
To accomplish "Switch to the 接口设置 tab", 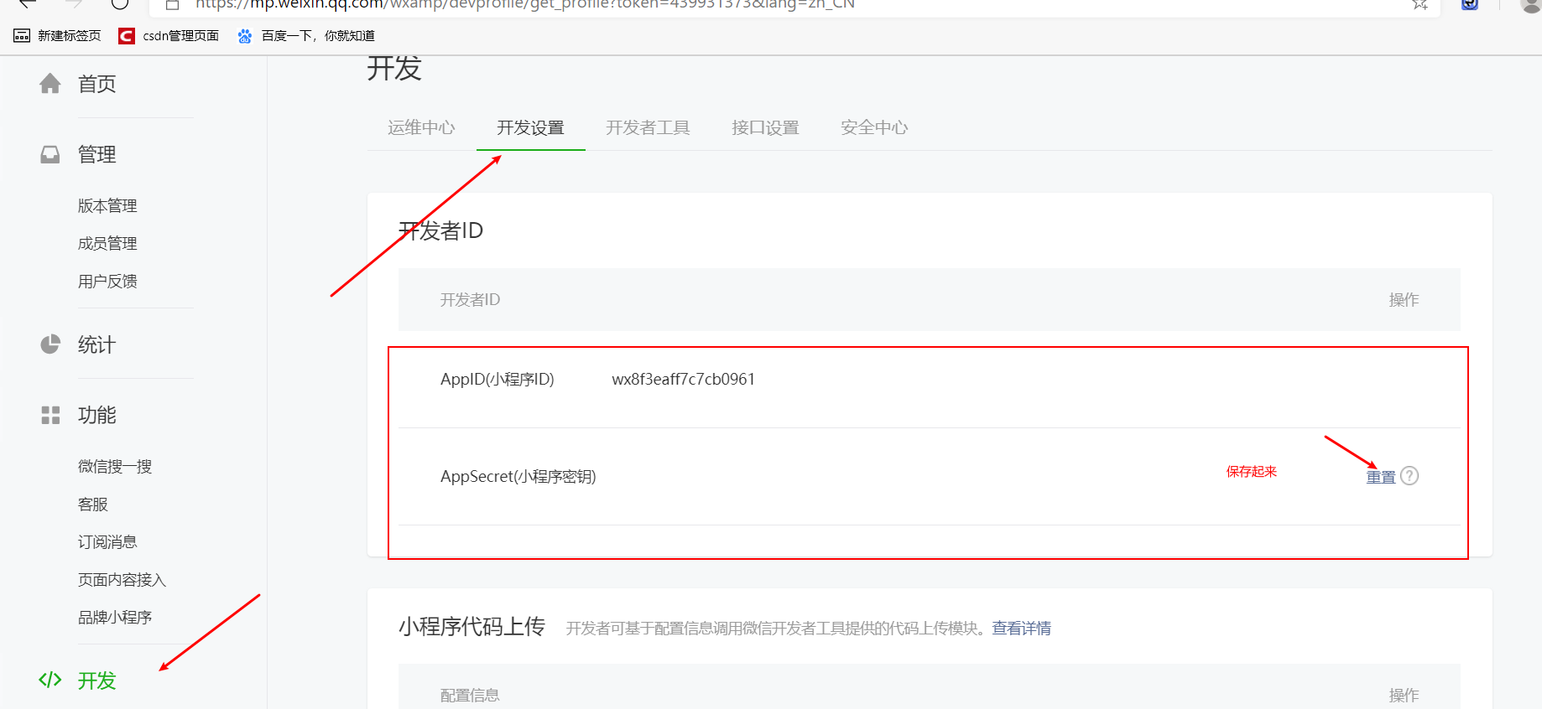I will tap(765, 127).
